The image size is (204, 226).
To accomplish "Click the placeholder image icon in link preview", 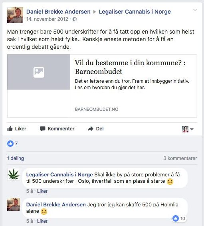I will tap(39, 72).
